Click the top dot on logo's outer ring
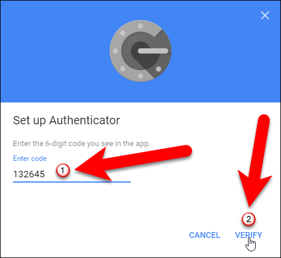Image resolution: width=281 pixels, height=258 pixels. coord(140,26)
